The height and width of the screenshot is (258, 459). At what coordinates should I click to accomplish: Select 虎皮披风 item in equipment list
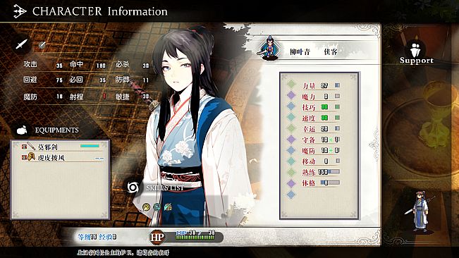[62, 158]
